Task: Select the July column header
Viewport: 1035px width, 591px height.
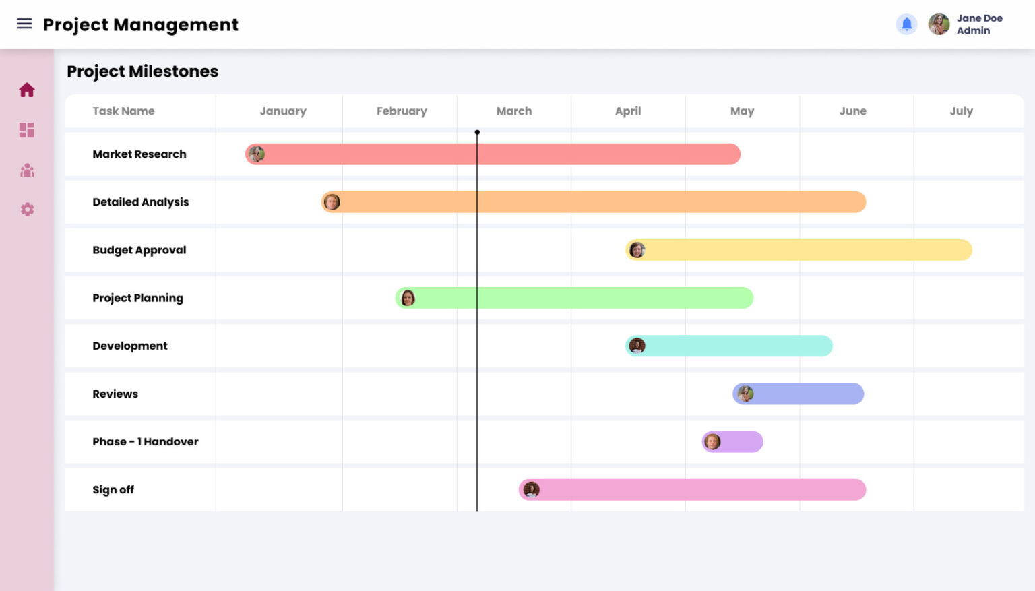Action: pyautogui.click(x=962, y=111)
